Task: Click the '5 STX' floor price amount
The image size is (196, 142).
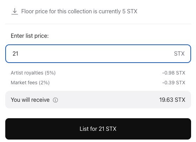Action: pyautogui.click(x=130, y=11)
